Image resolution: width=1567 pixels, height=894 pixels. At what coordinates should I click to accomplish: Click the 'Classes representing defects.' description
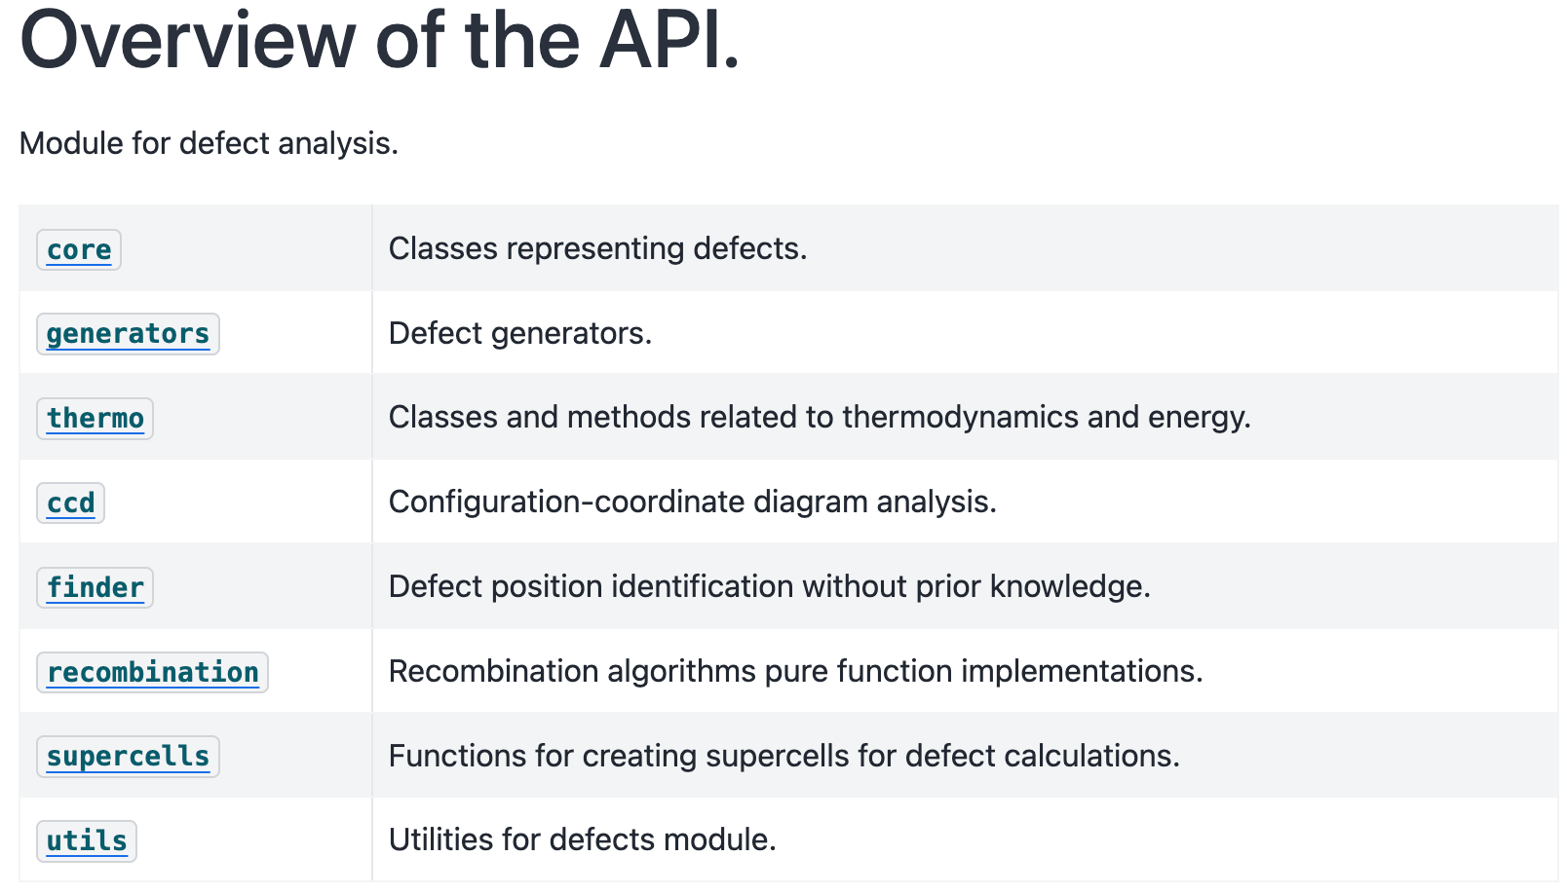pyautogui.click(x=597, y=249)
